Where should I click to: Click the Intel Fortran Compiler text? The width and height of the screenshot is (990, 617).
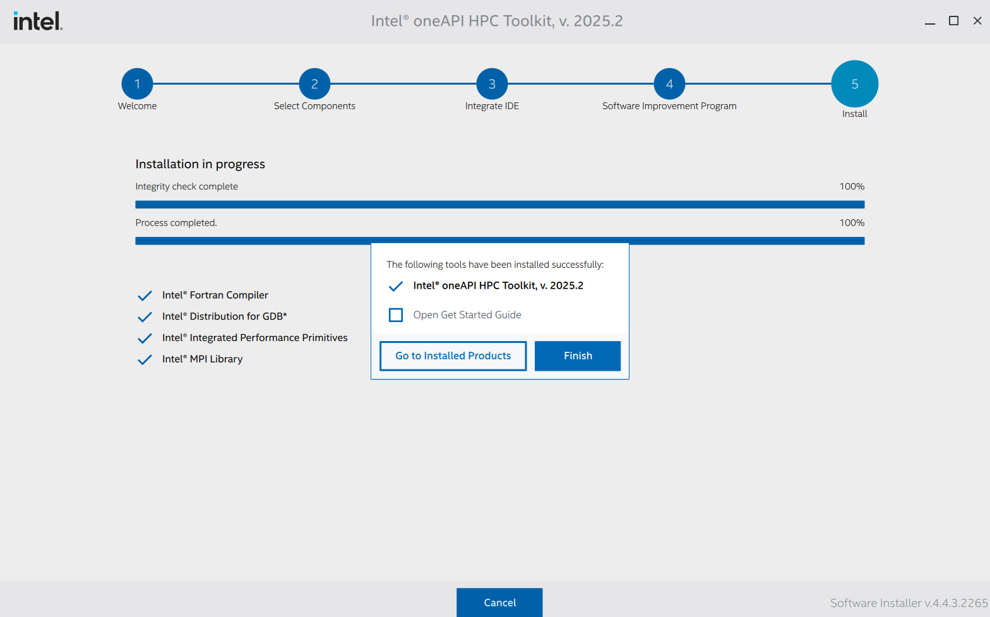click(x=215, y=295)
